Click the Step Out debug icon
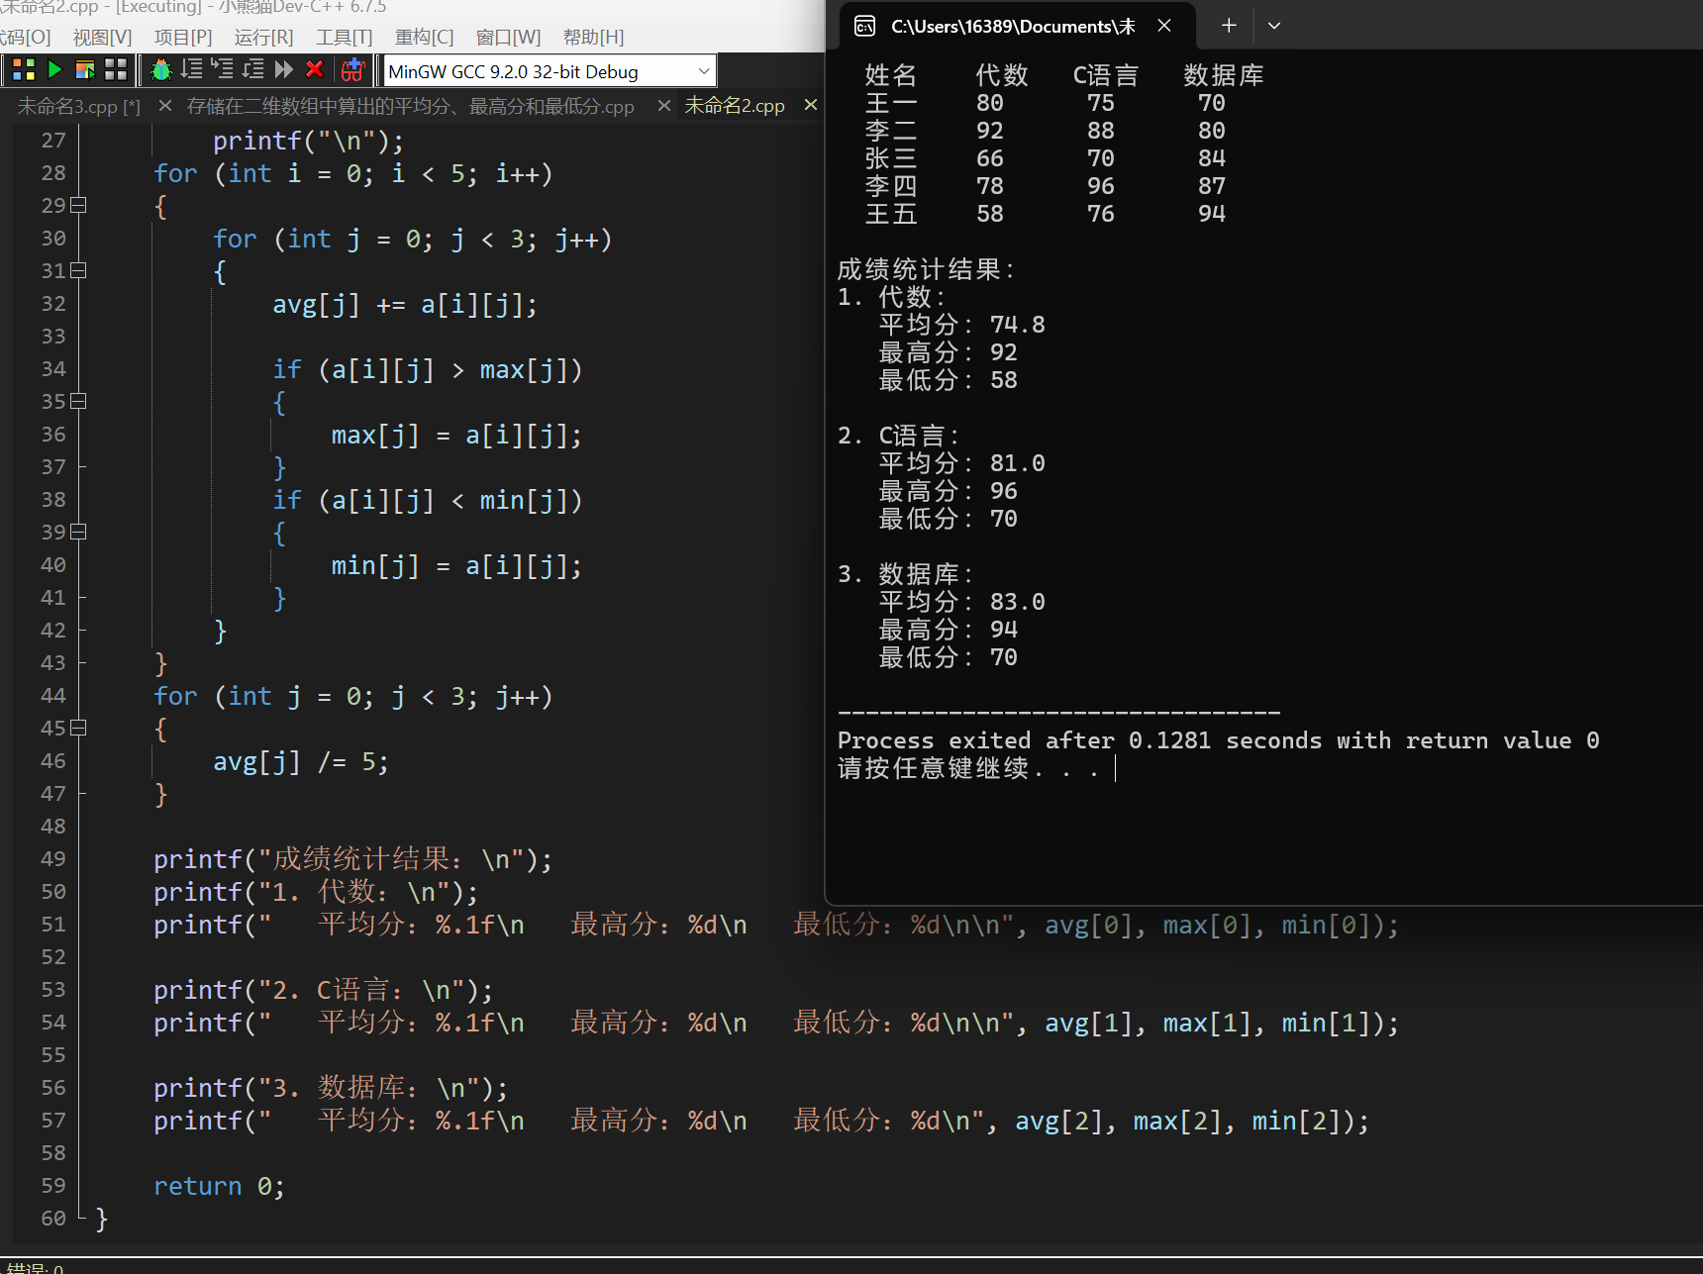 252,70
